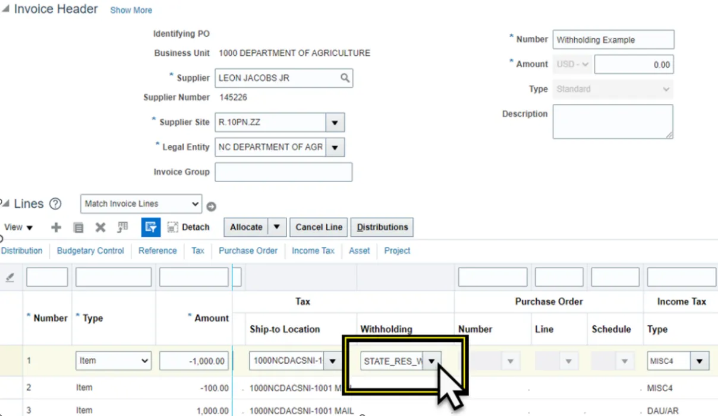Viewport: 718px width, 416px height.
Task: Open the Withholding STATE_RES dropdown arrow
Action: (432, 361)
